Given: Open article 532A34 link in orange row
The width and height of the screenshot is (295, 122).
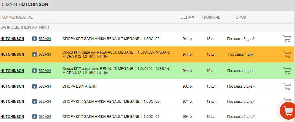Looking at the screenshot, I should (45, 54).
